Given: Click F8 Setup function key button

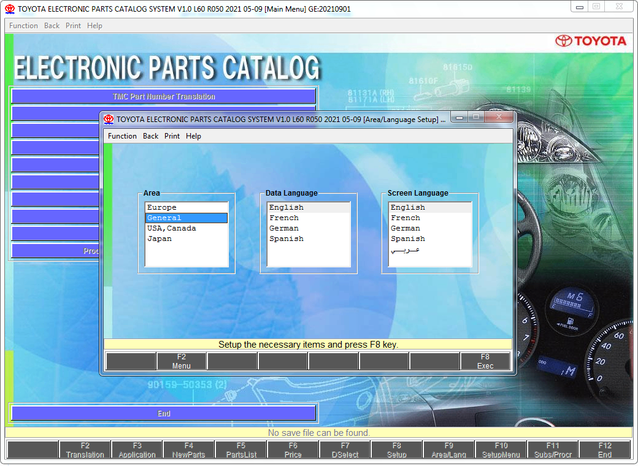Looking at the screenshot, I should coord(397,449).
